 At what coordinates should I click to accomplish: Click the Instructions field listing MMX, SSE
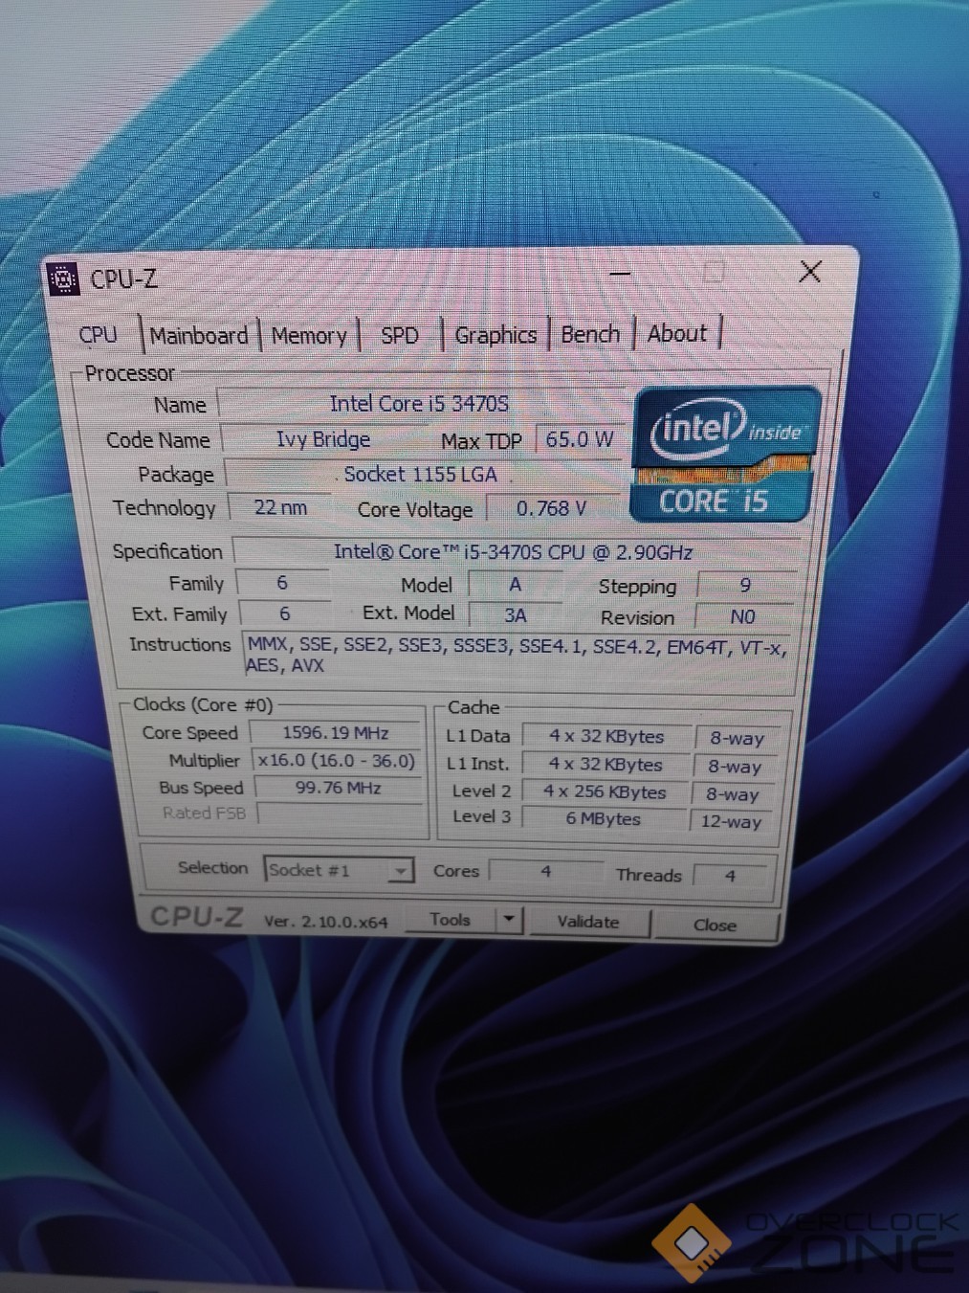coord(517,656)
